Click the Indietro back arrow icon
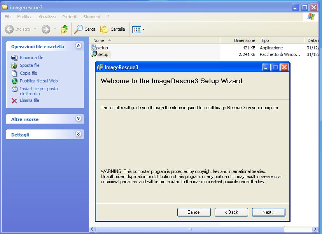Image resolution: width=322 pixels, height=234 pixels. [9, 29]
